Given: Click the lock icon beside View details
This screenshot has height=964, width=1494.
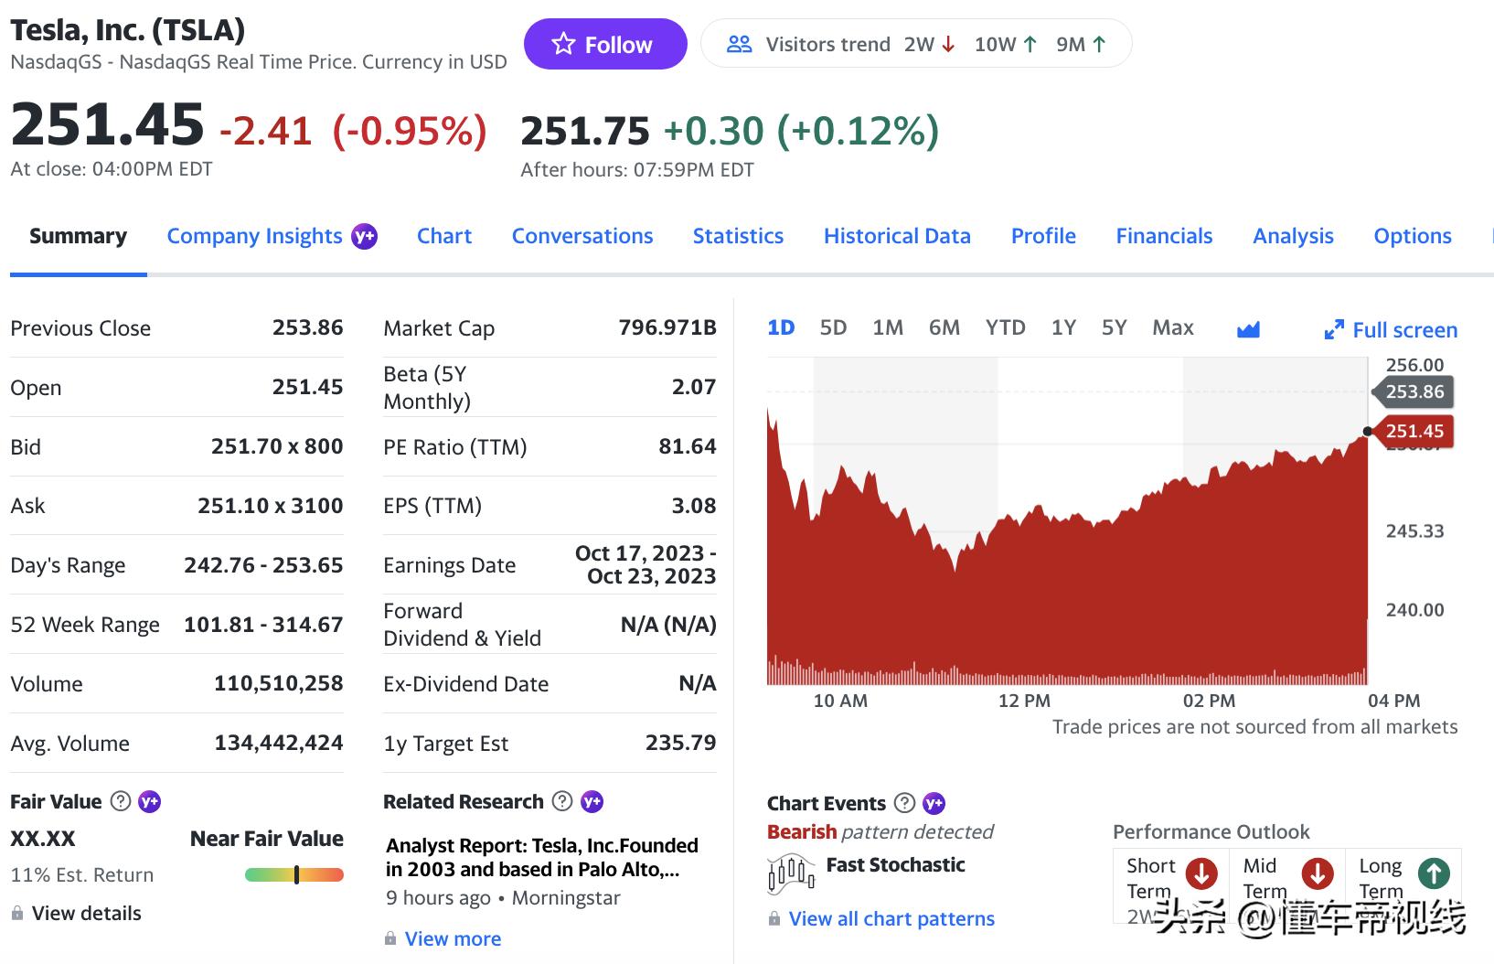Looking at the screenshot, I should point(17,913).
